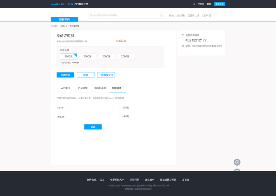Focus the idNum input field
This screenshot has width=276, height=196.
[93, 117]
